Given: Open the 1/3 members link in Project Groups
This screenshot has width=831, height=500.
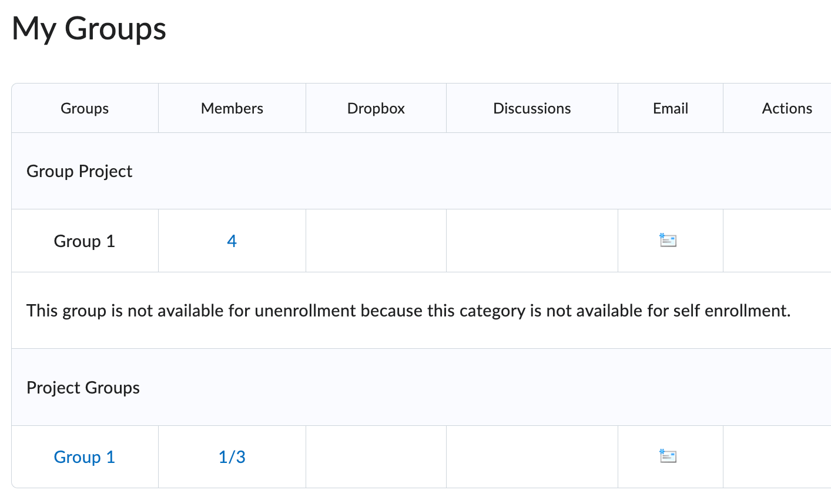Looking at the screenshot, I should [232, 457].
